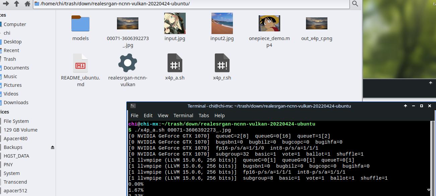Open the Terminal menu in terminal
436x196 pixels.
click(183, 116)
